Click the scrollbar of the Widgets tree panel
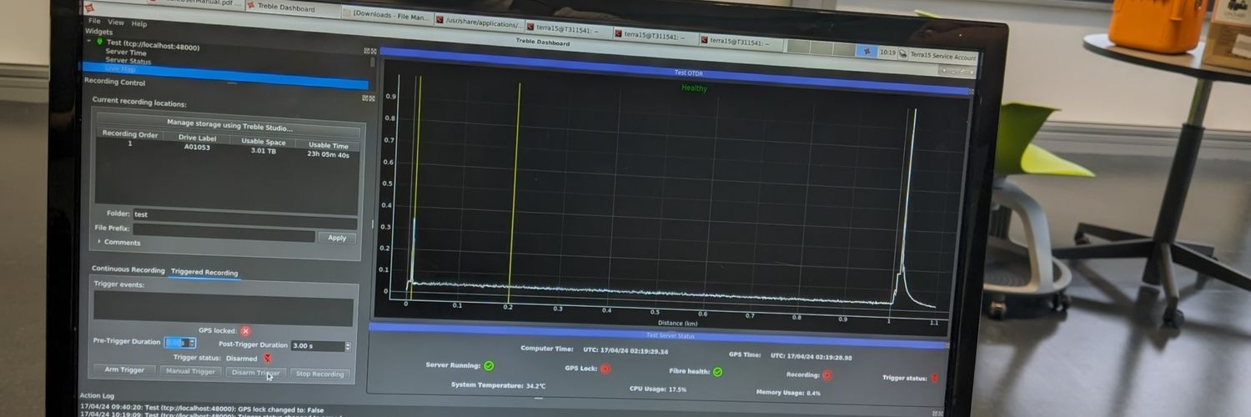Viewport: 1251px width, 417px height. [x=372, y=61]
